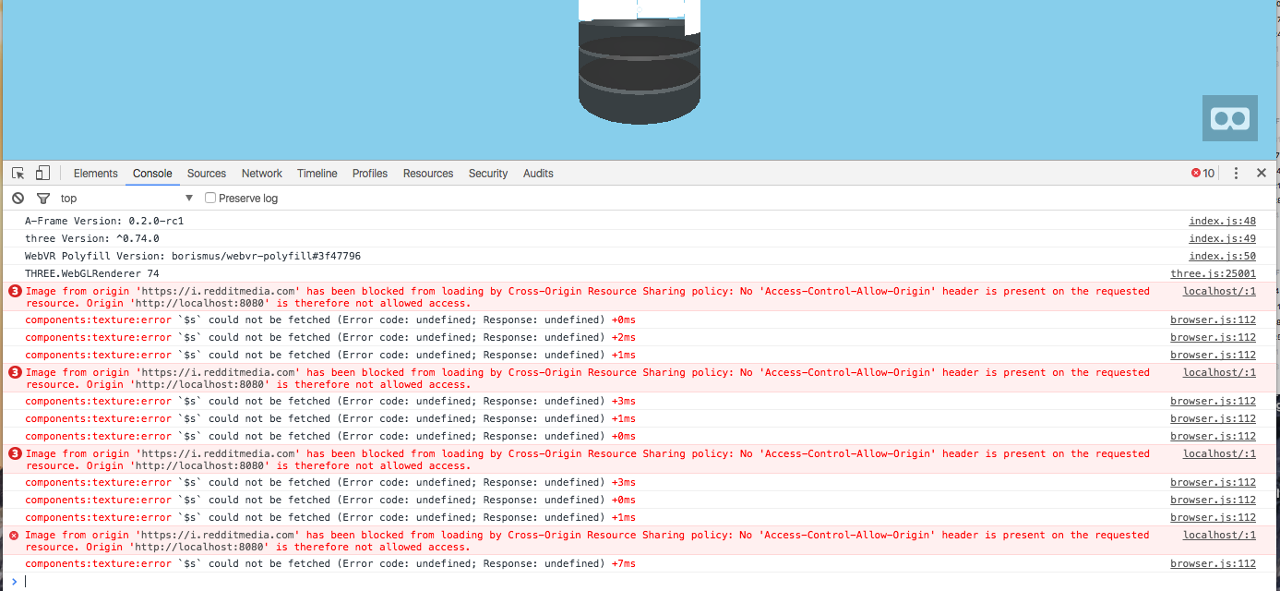Clear the console with the ban icon
Image resolution: width=1280 pixels, height=591 pixels.
tap(18, 198)
